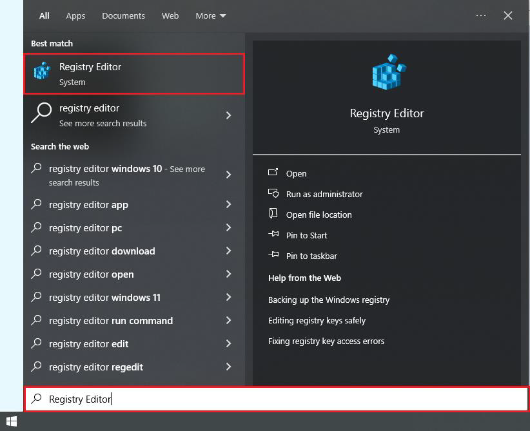Image resolution: width=530 pixels, height=431 pixels.
Task: Click the Pin to taskbar pin icon
Action: click(273, 256)
